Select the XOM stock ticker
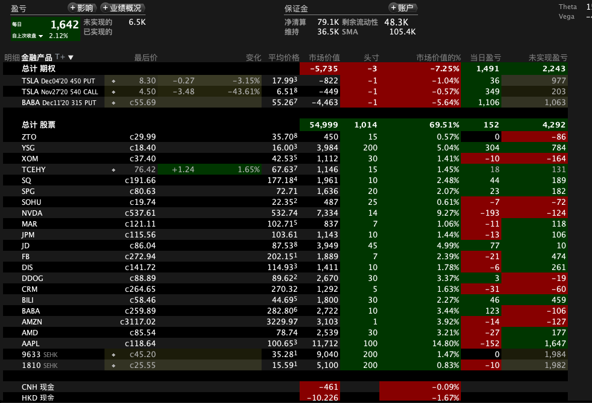 click(30, 159)
